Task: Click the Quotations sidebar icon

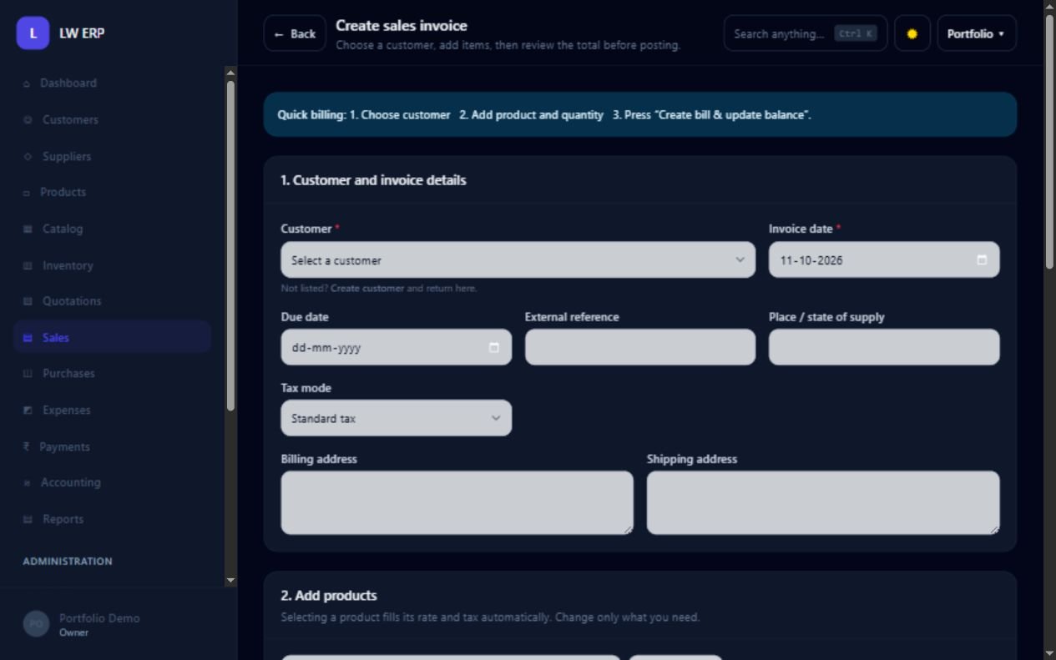Action: tap(28, 301)
